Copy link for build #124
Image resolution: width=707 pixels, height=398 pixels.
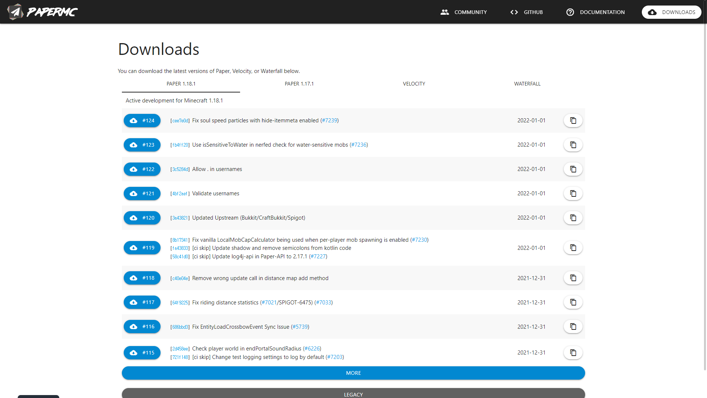coord(573,121)
